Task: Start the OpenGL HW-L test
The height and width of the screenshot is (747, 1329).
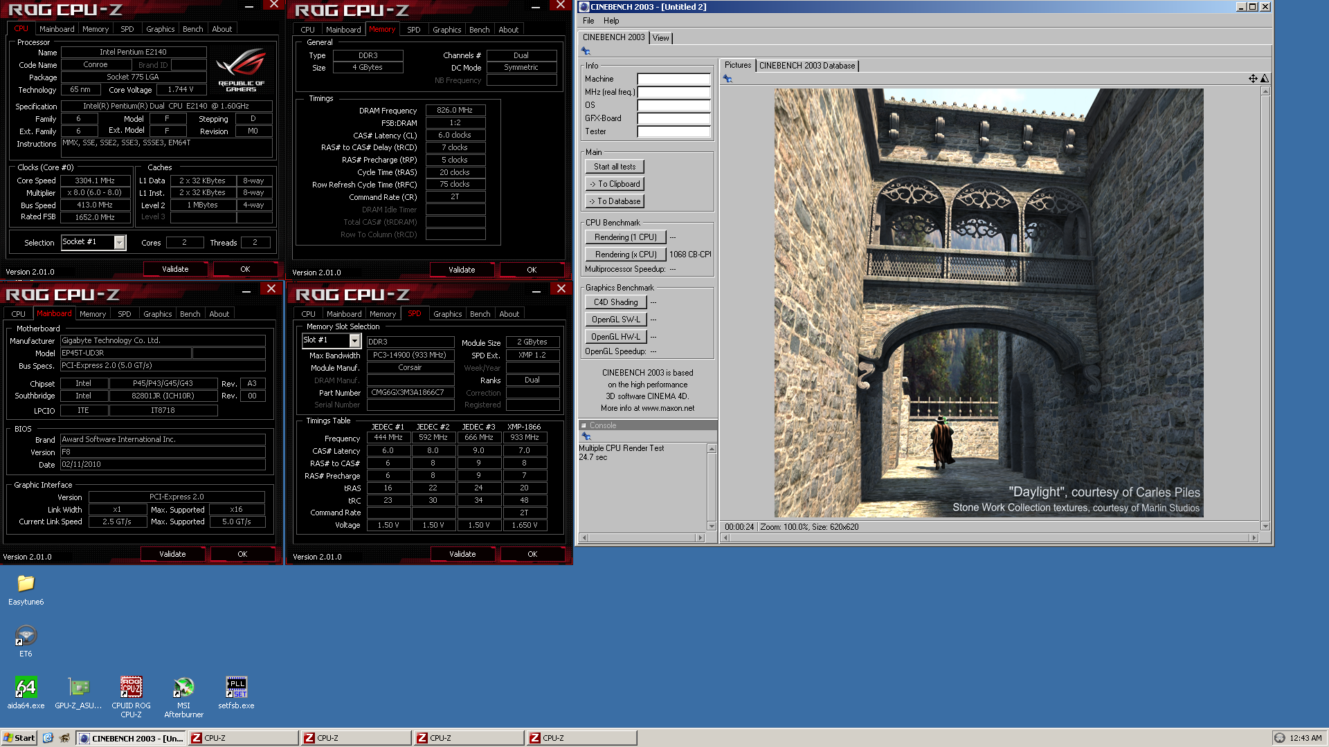Action: [616, 337]
